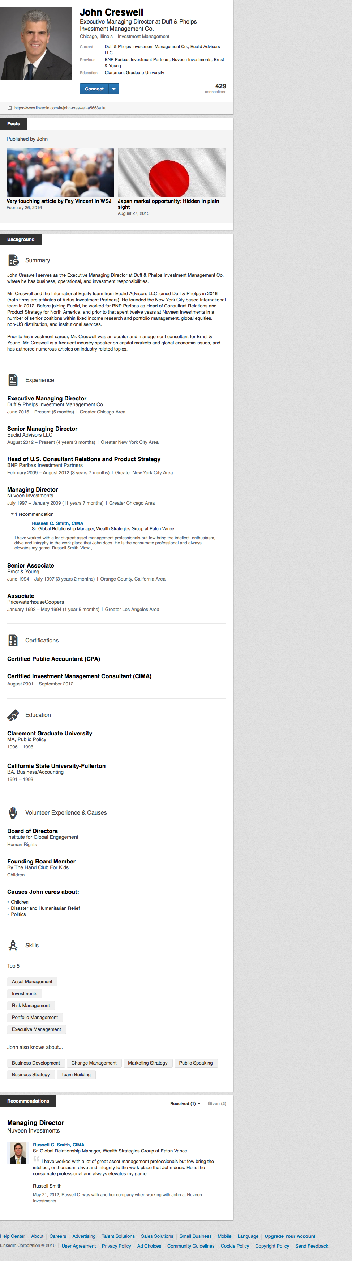Viewport: 352px width, 1261px height.
Task: Click the Certifications section icon
Action: point(13,640)
